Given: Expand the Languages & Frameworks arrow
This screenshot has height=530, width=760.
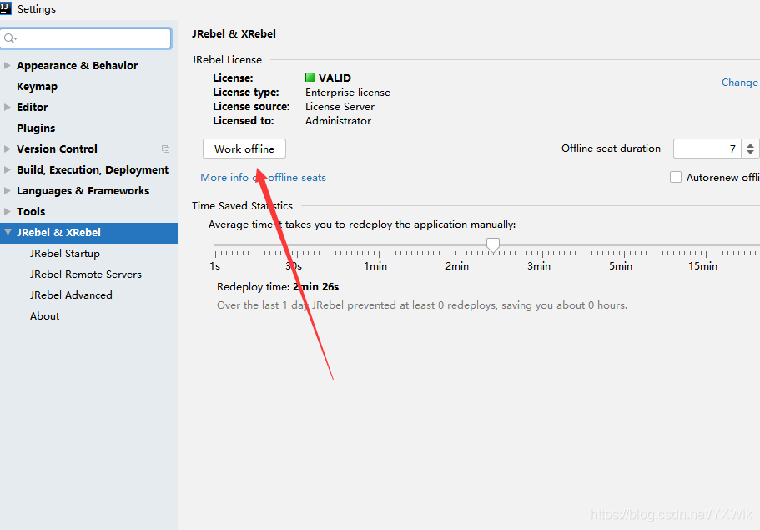Looking at the screenshot, I should point(8,190).
